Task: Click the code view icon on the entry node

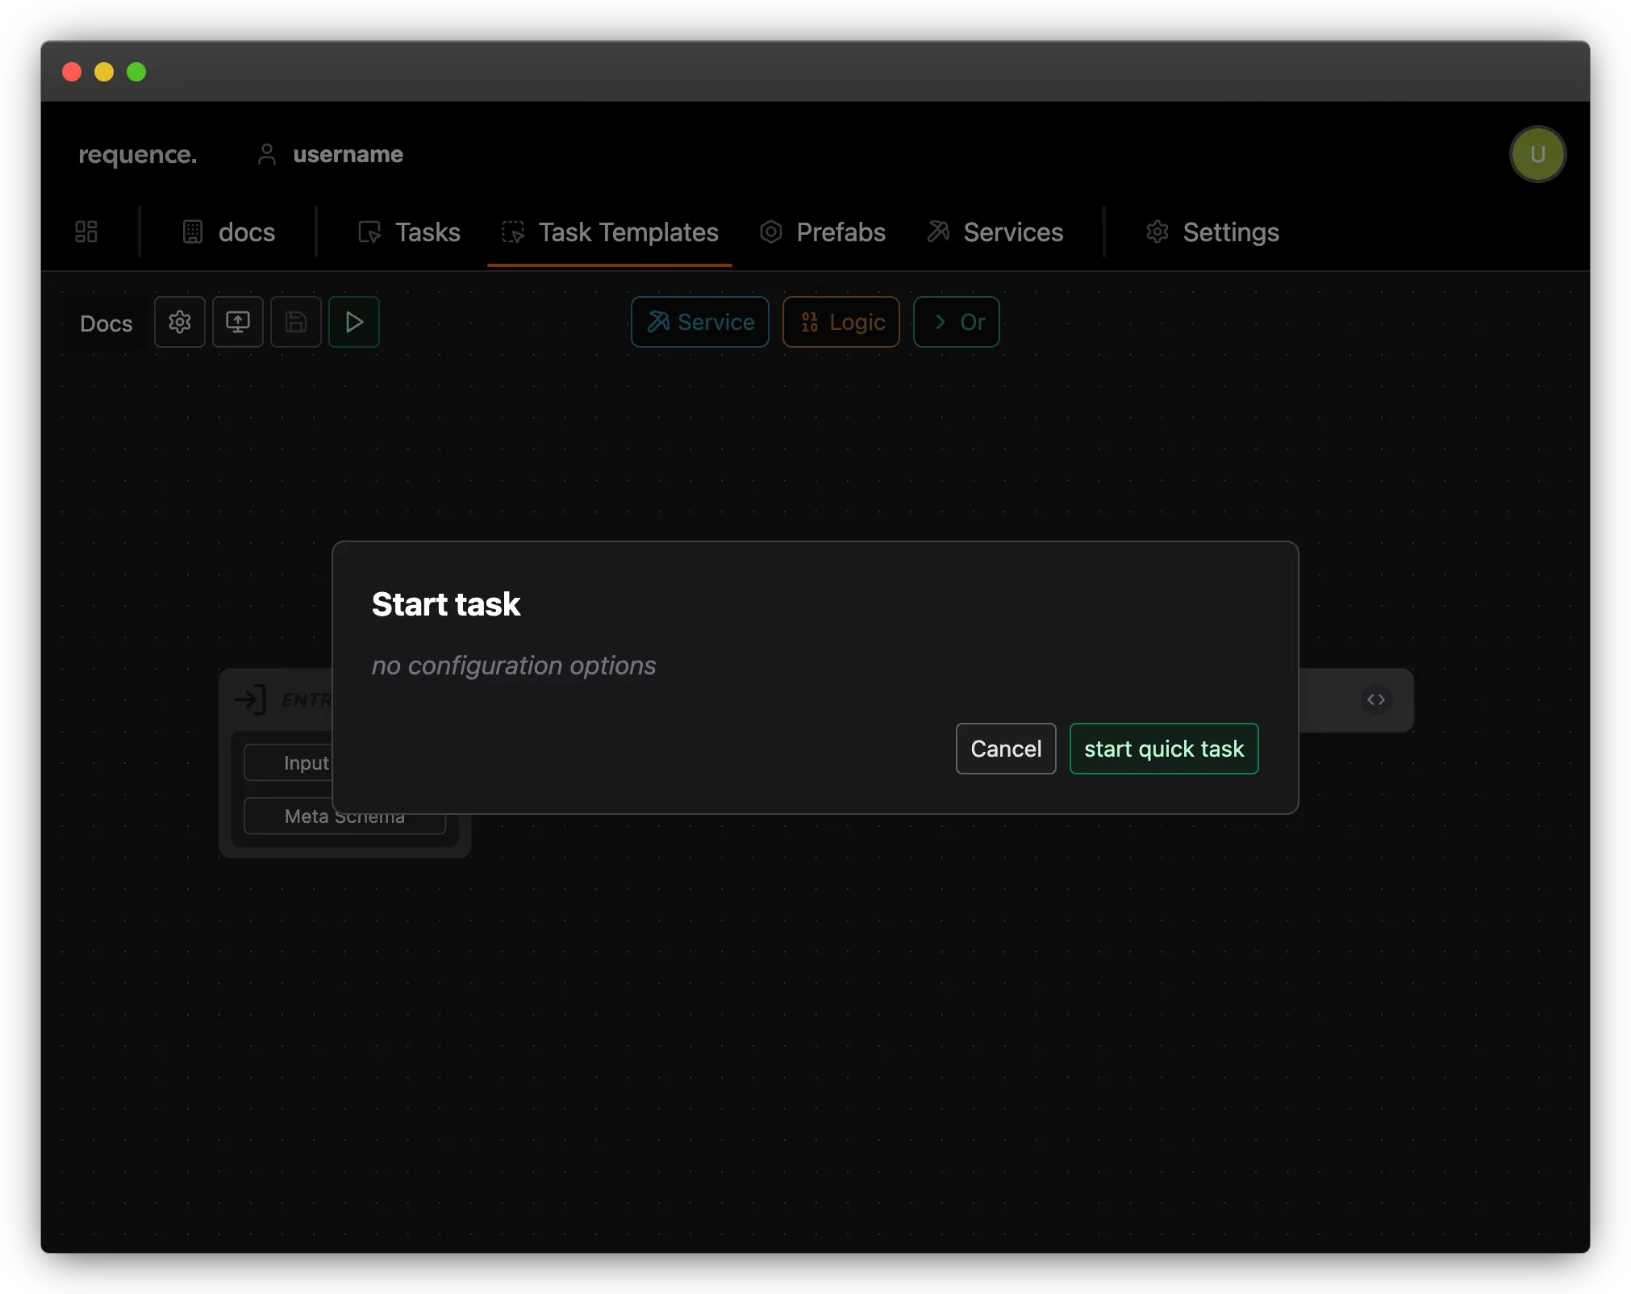Action: coord(1376,699)
